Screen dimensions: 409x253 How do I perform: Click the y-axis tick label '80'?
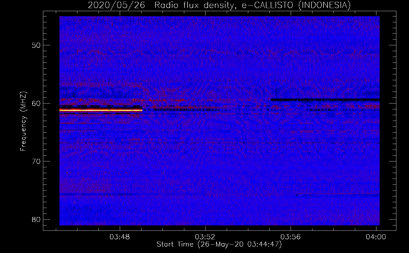[36, 219]
